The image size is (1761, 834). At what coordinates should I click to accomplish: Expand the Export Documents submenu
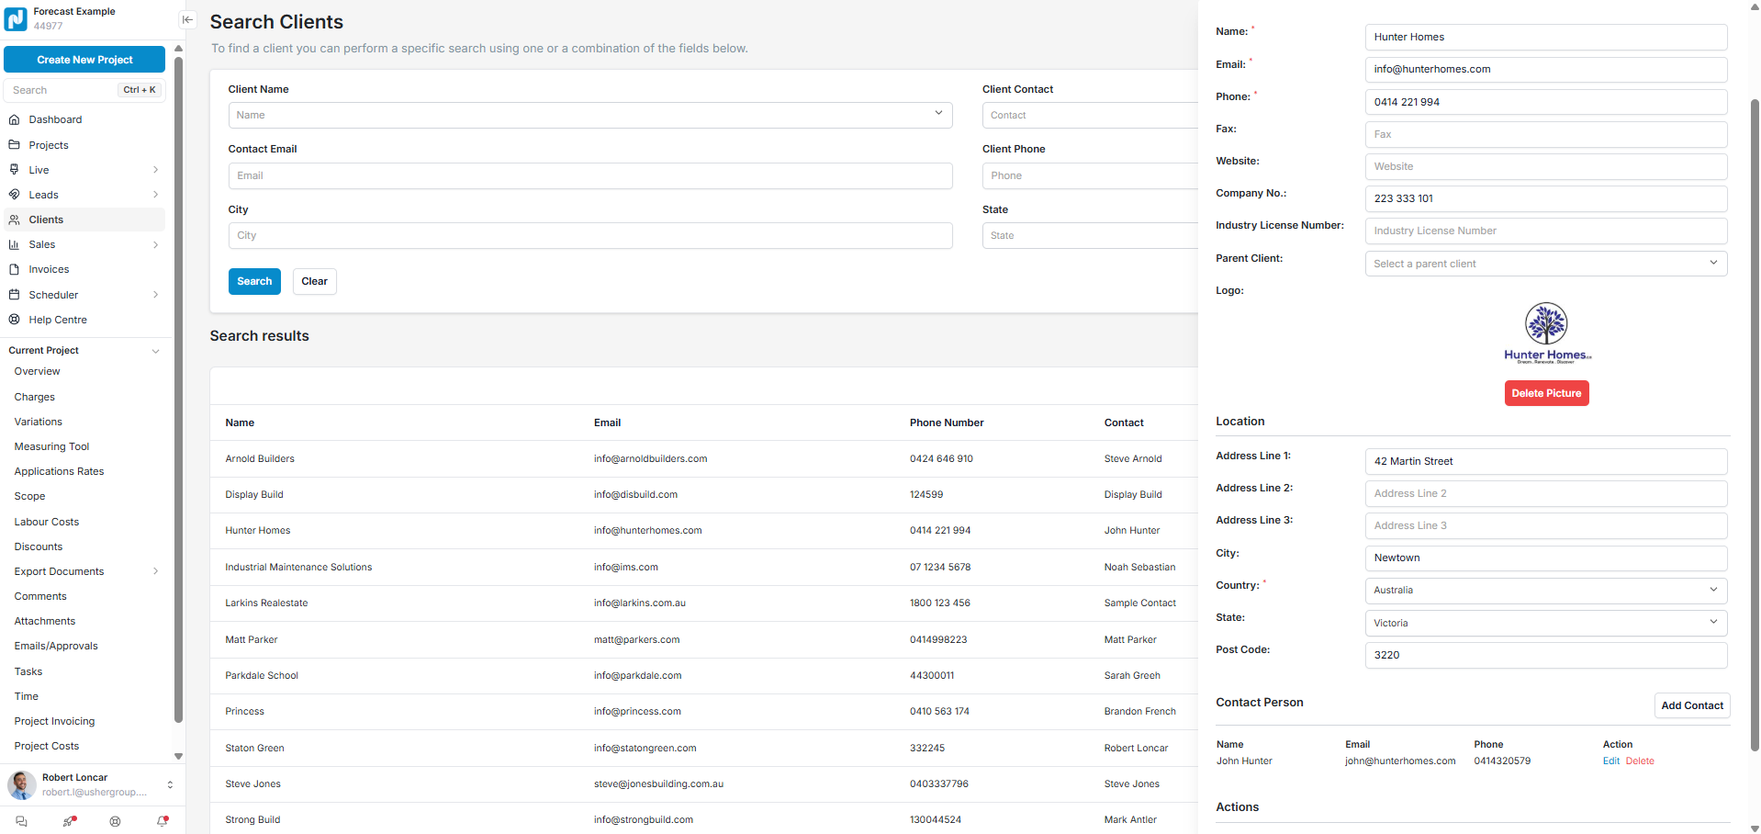155,571
